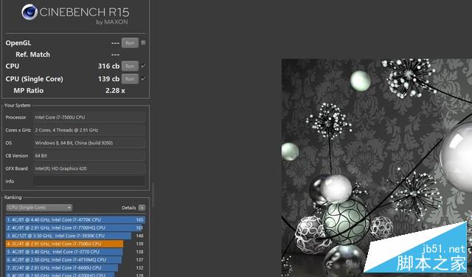Screen dimensions: 472x277
Task: Select ranking row Intel Core i7-4710MQ CPU
Action: coord(75,259)
